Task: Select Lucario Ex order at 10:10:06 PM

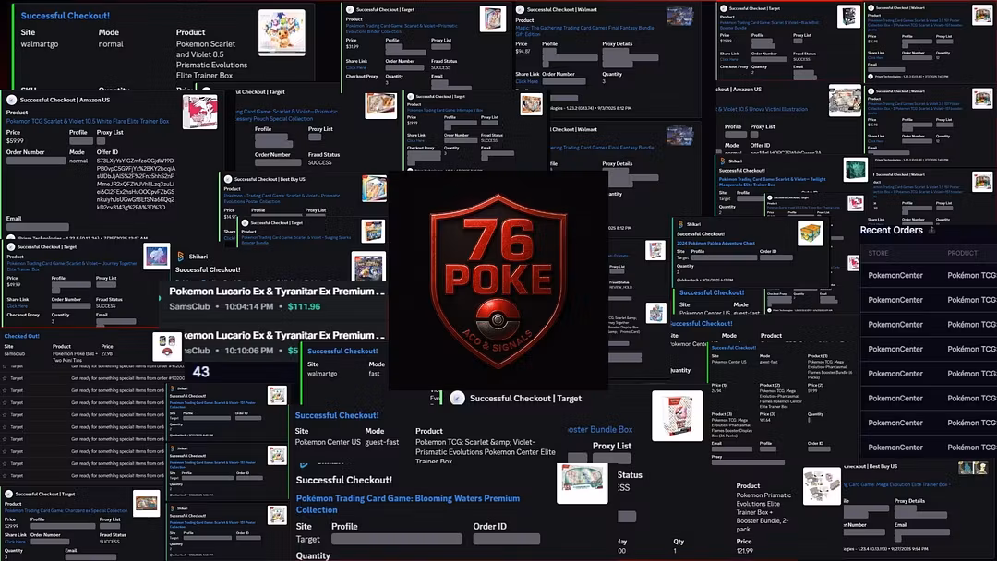Action: point(283,341)
